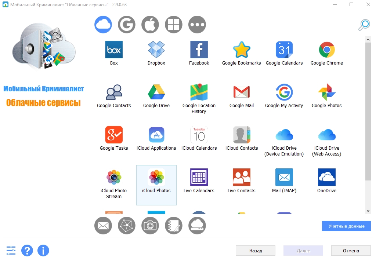Click the Далее next button
This screenshot has width=376, height=263.
click(303, 251)
